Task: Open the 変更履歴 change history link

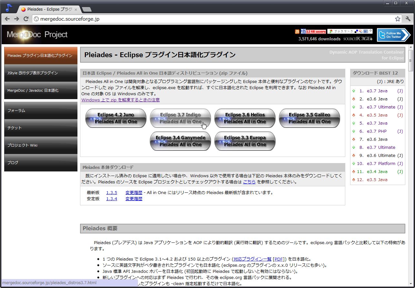Action: [134, 192]
